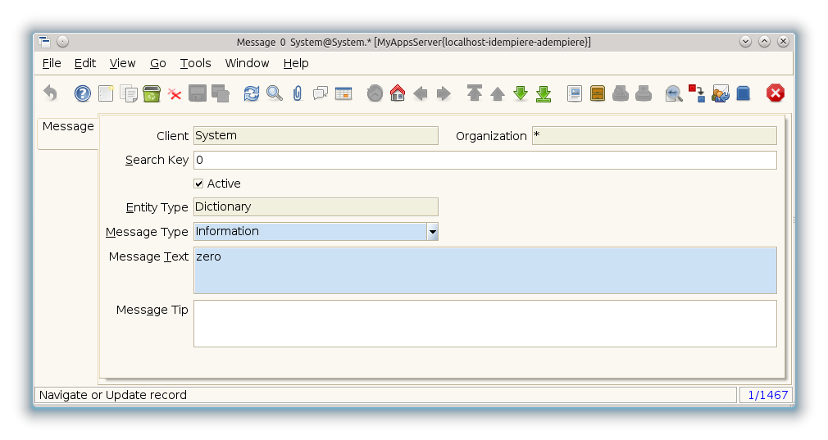Click the Attachment paperclip icon

tap(297, 93)
